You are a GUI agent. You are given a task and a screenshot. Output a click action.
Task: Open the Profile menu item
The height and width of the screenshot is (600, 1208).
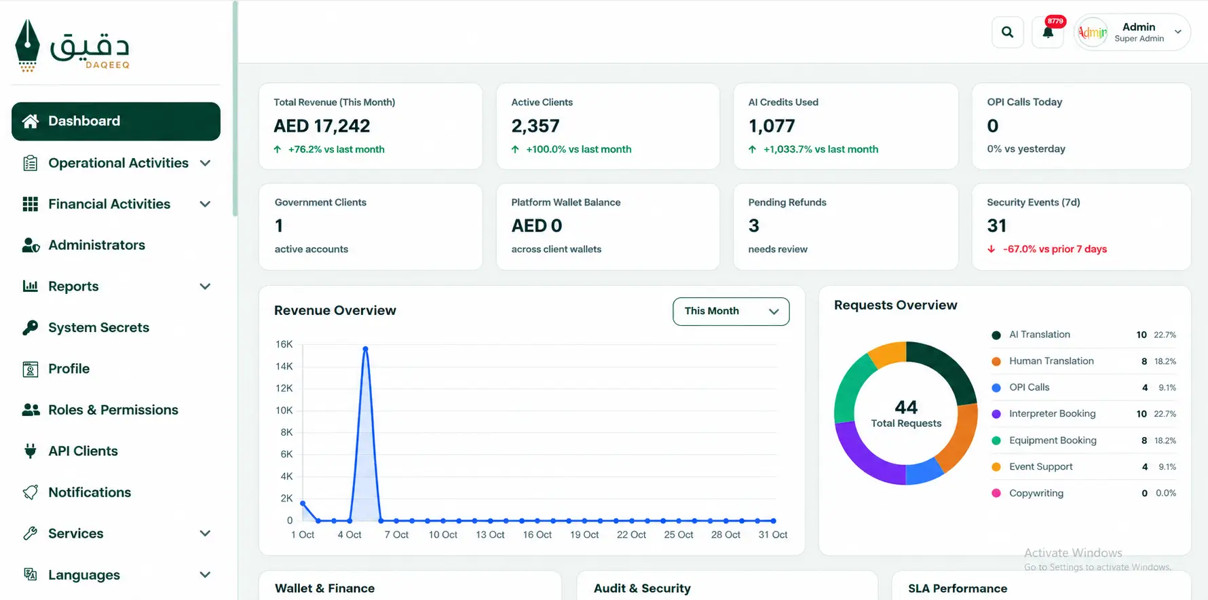tap(116, 369)
